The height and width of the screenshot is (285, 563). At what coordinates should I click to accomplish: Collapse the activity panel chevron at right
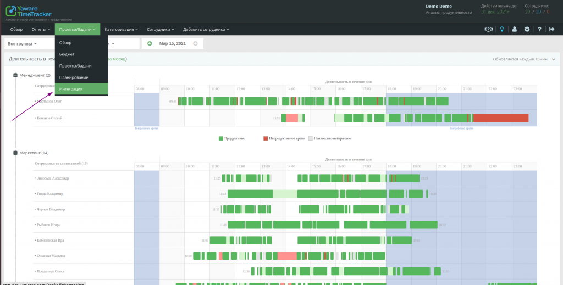click(x=553, y=59)
